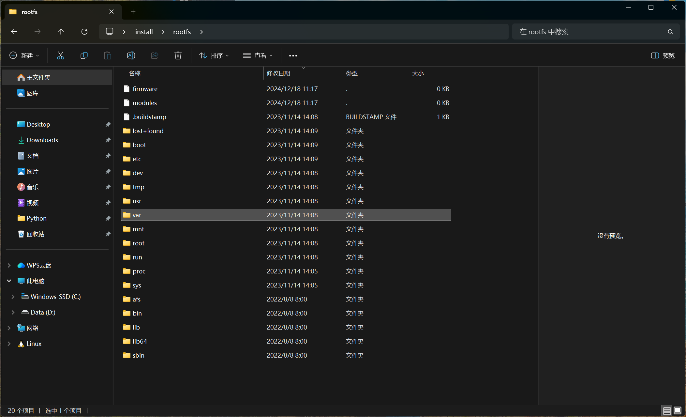Viewport: 686px width, 417px height.
Task: Click the This PC monitor icon in address bar
Action: pos(110,32)
